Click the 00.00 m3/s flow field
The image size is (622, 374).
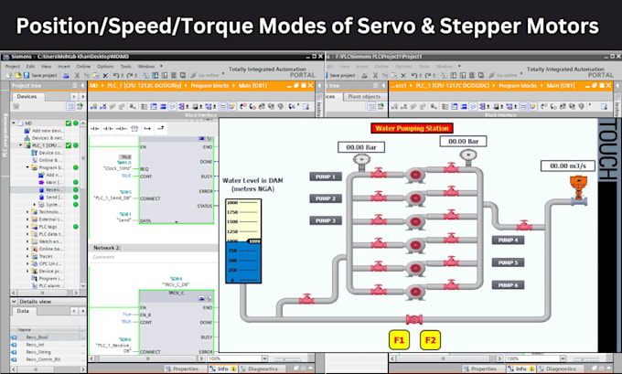(568, 166)
